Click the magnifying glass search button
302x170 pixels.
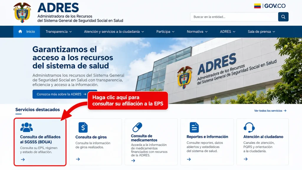pyautogui.click(x=283, y=17)
